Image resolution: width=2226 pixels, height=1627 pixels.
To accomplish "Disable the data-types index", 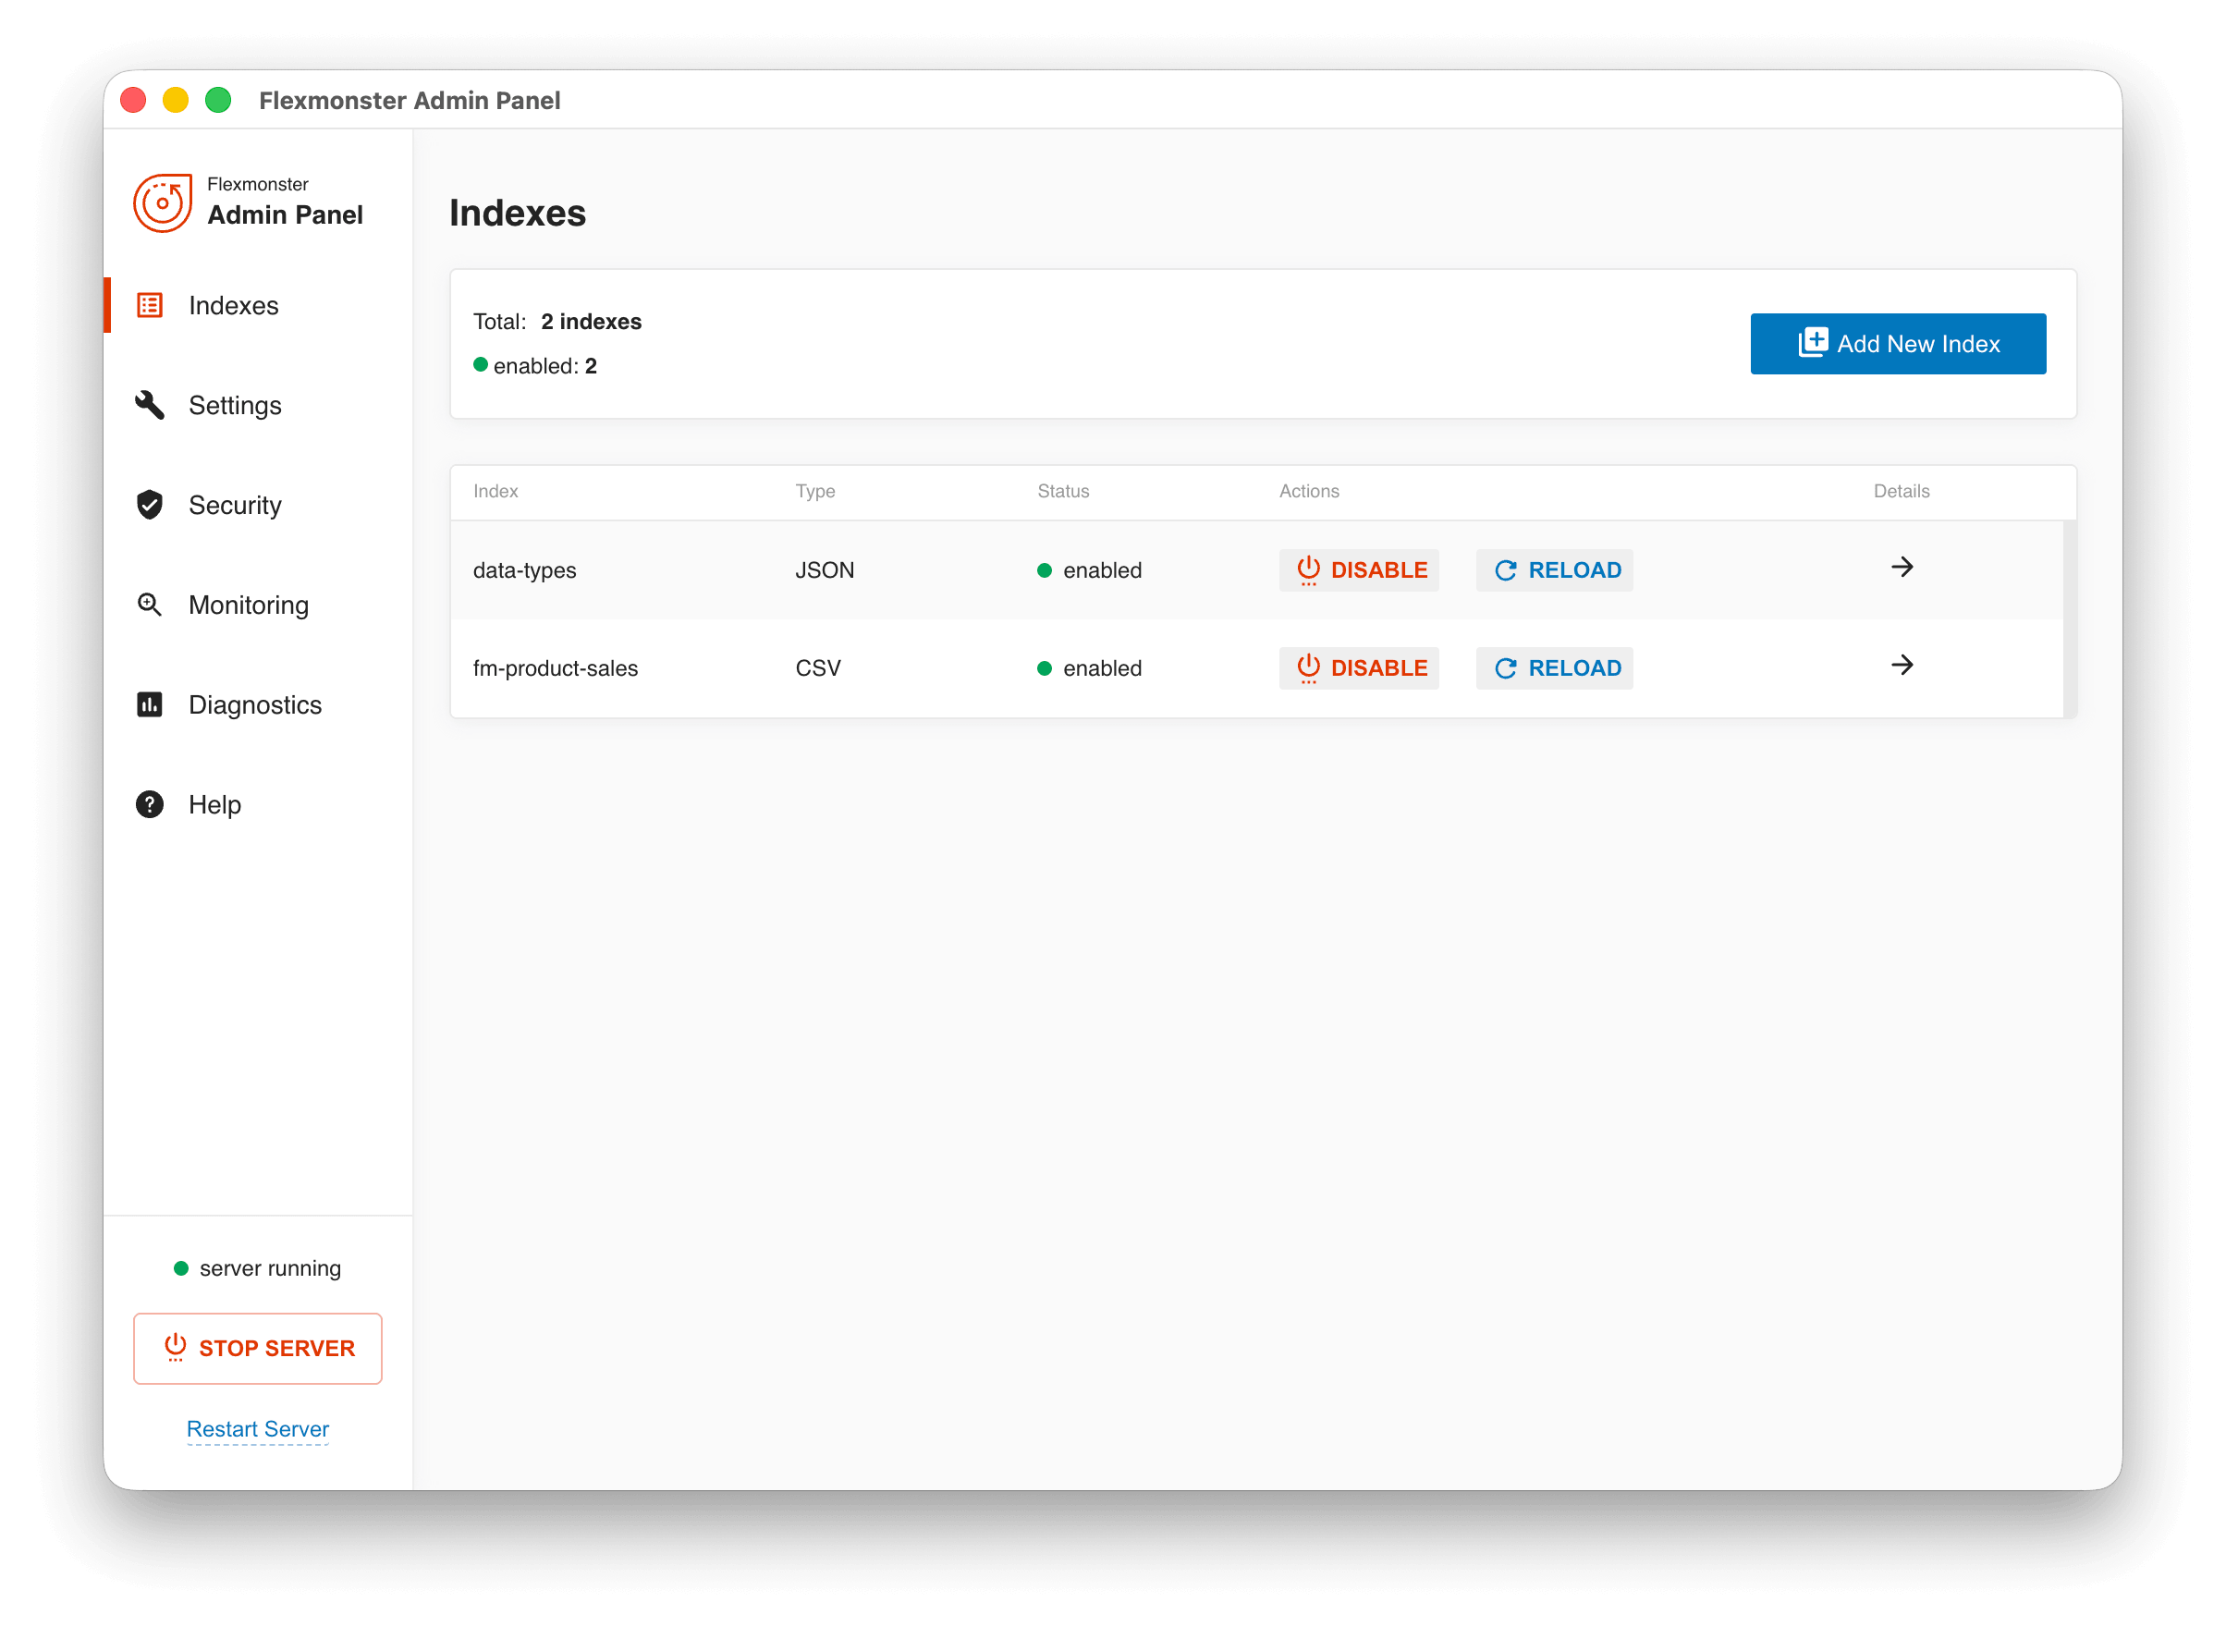I will coord(1359,570).
